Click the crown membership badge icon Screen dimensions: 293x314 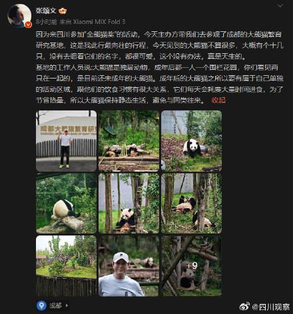[x=63, y=11]
